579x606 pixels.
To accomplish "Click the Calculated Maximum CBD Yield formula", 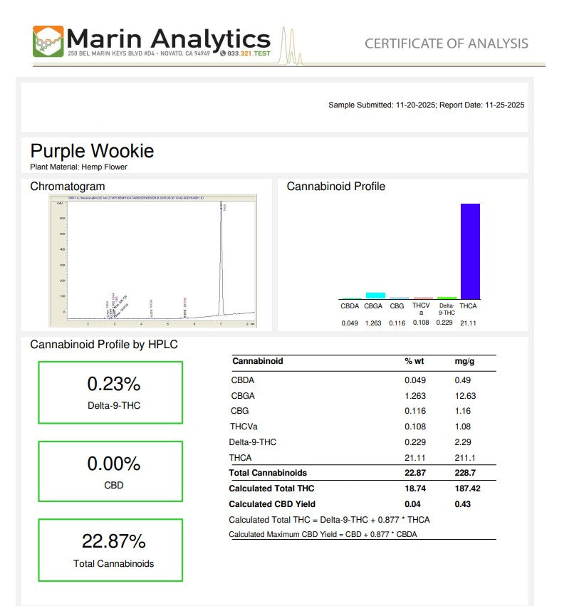I will pos(323,534).
